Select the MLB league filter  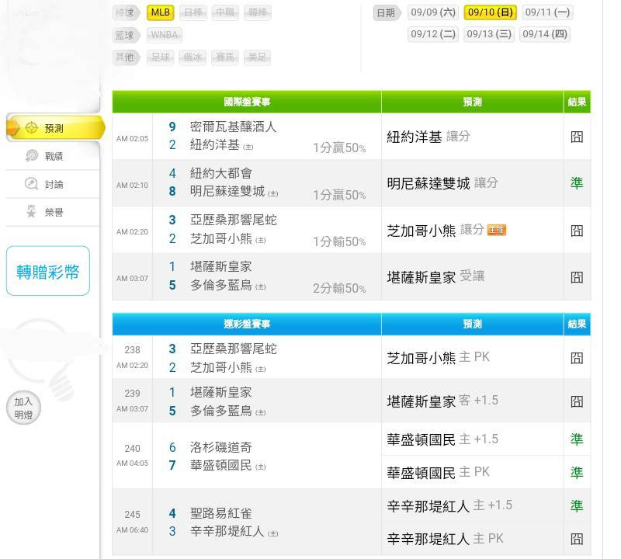(x=161, y=12)
